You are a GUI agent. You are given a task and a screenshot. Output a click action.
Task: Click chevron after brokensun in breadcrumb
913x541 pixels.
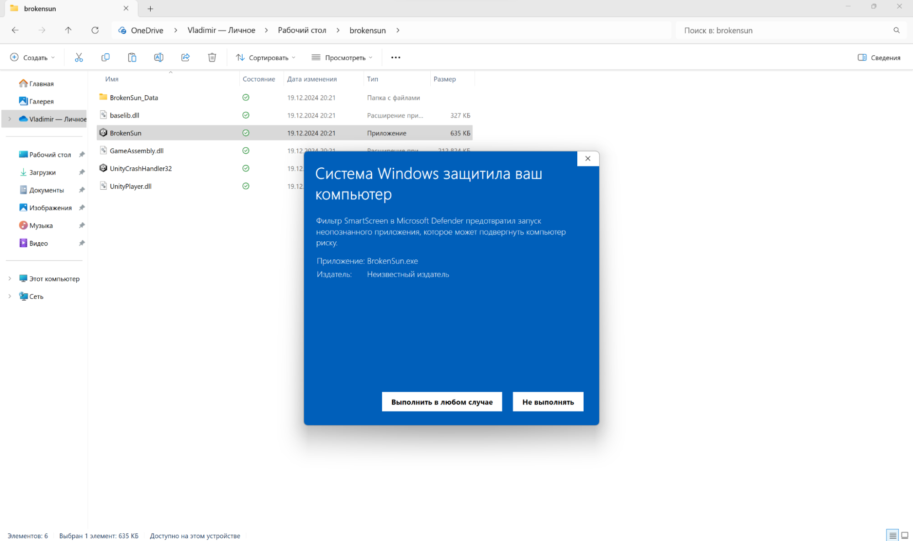[x=398, y=30]
